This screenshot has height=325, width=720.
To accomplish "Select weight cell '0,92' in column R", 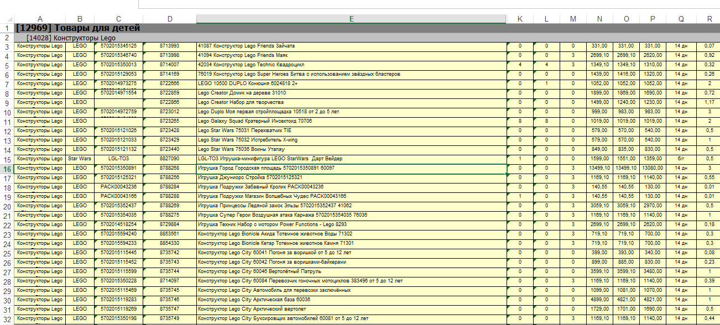I will [709, 55].
